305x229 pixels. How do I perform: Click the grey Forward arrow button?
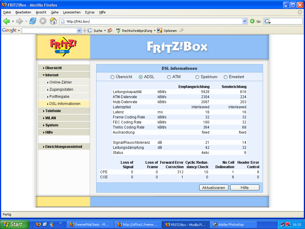[19, 21]
